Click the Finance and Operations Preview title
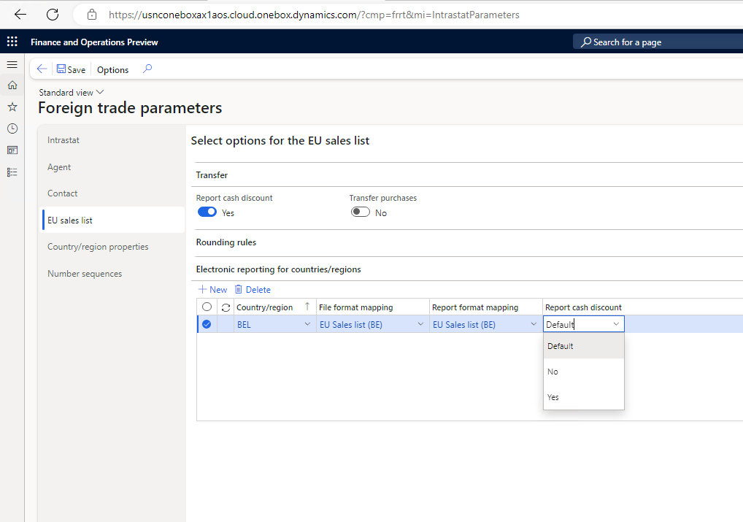This screenshot has height=522, width=743. [94, 42]
